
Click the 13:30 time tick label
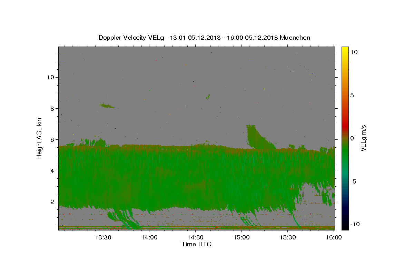(x=103, y=237)
